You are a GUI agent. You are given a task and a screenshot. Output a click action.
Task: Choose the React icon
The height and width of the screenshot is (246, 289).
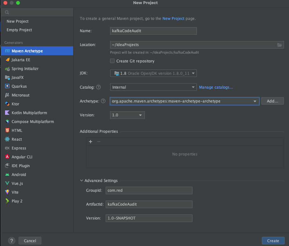point(7,139)
